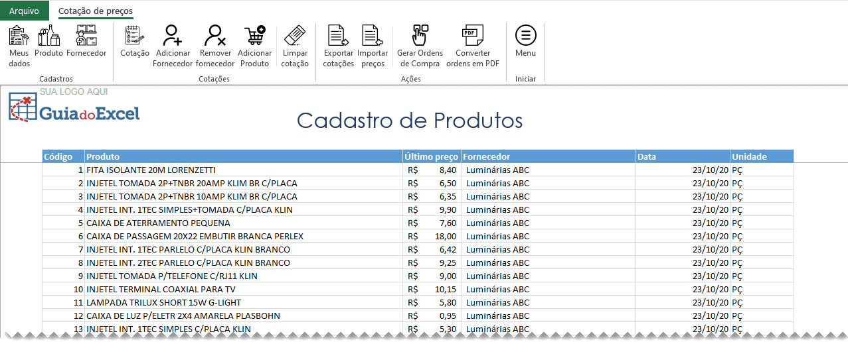848x342 pixels.
Task: Select the Cotação de preços tab
Action: coord(96,11)
